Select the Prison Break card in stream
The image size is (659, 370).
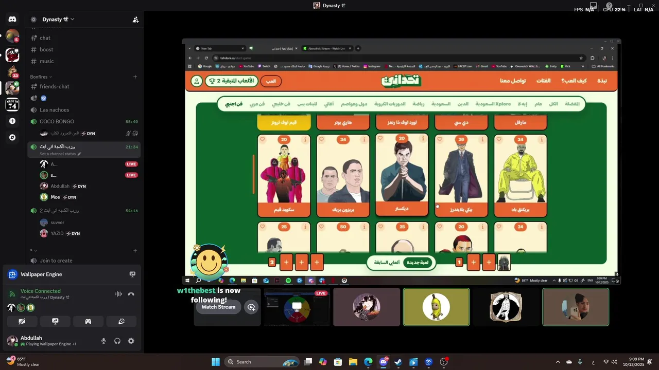pyautogui.click(x=343, y=175)
